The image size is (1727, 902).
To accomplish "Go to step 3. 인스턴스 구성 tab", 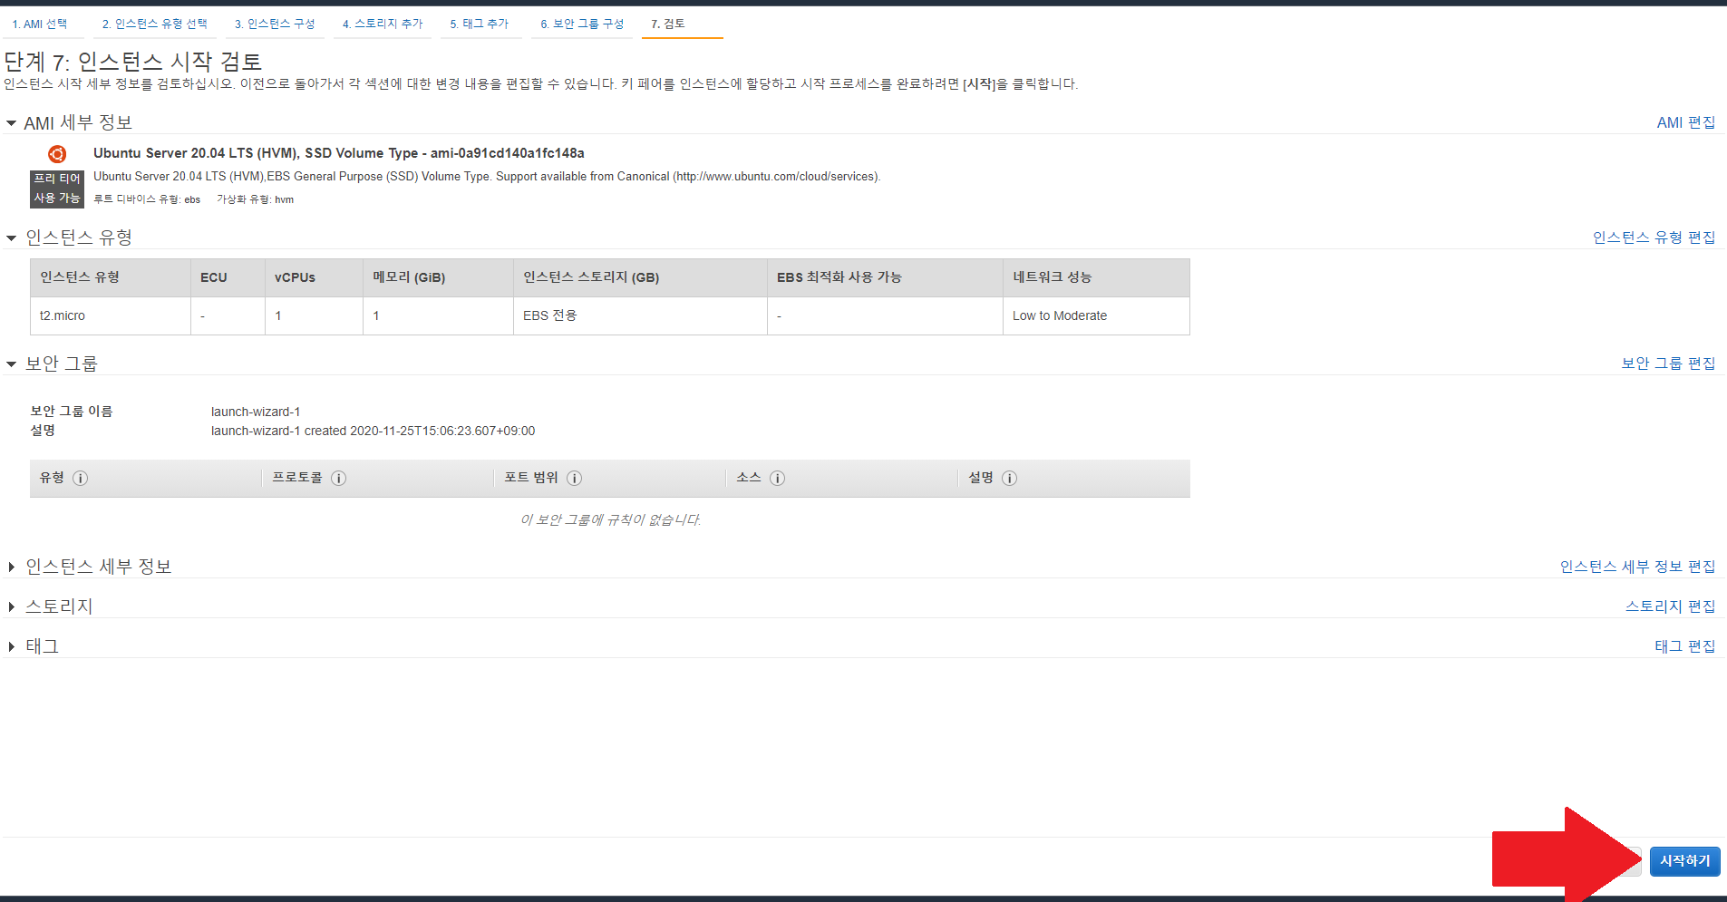I will (x=275, y=24).
